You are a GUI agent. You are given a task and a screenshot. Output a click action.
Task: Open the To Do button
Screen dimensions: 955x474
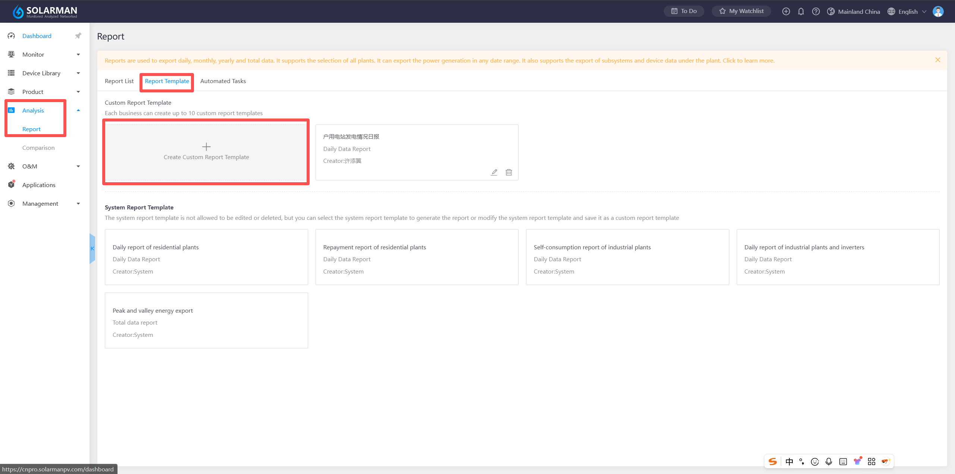tap(684, 11)
